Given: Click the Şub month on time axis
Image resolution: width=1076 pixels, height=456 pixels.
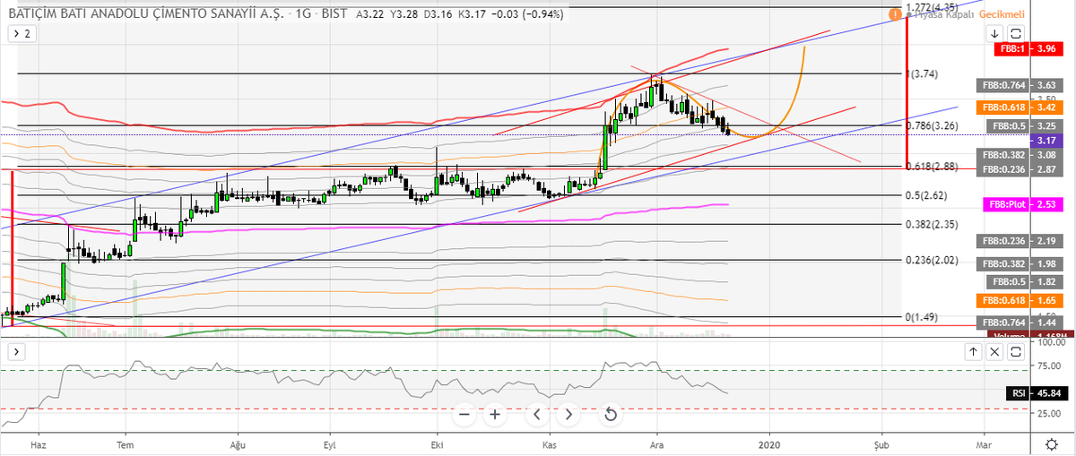Looking at the screenshot, I should pos(881,443).
